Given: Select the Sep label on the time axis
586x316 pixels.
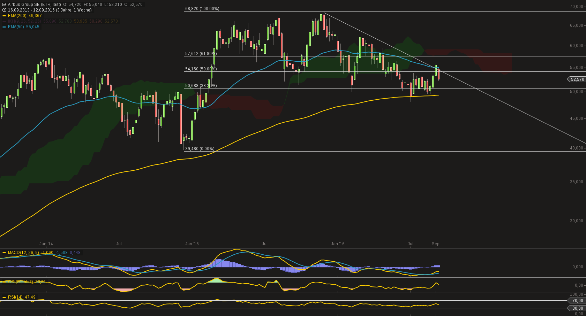Looking at the screenshot, I should [436, 244].
